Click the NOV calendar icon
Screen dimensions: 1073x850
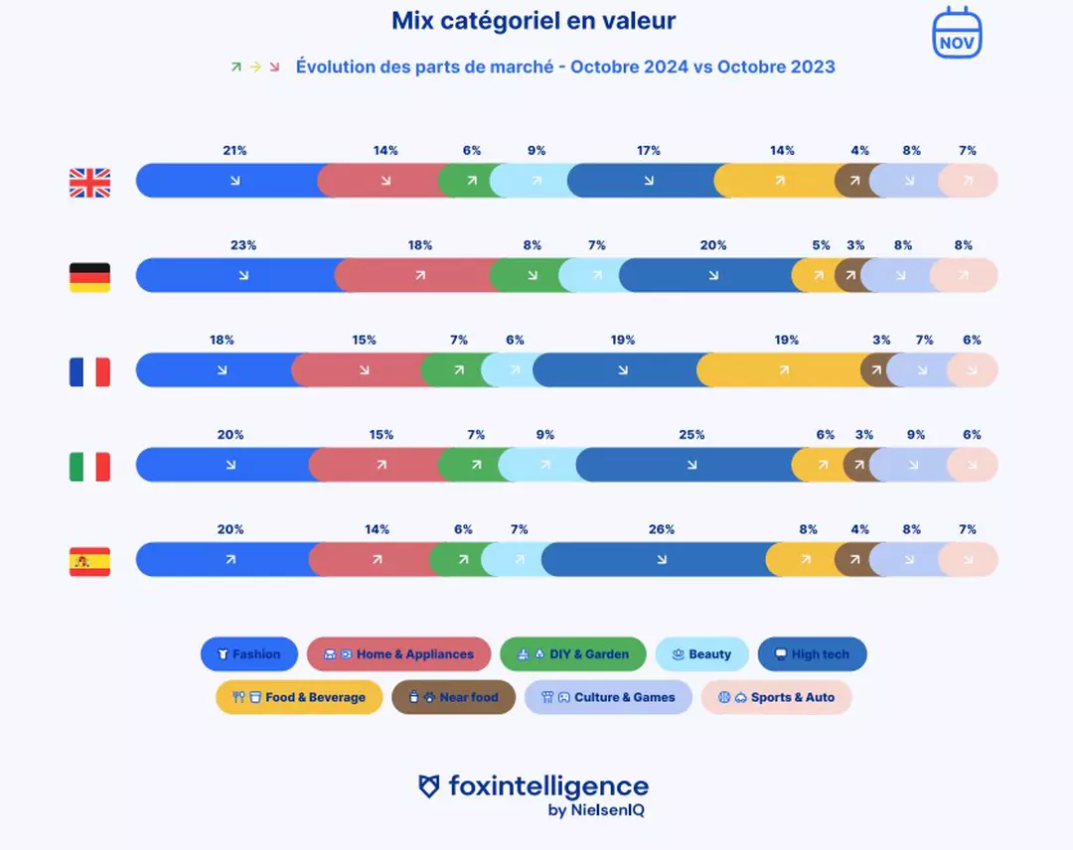click(x=957, y=33)
